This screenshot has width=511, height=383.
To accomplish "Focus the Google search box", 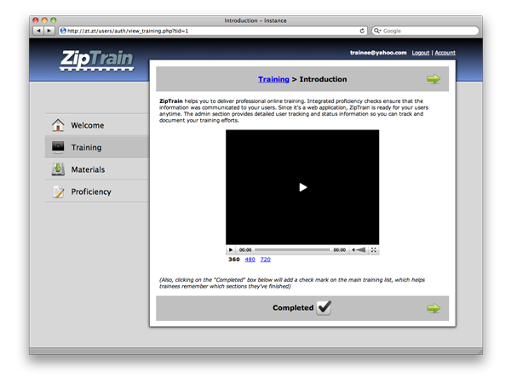I will [425, 31].
